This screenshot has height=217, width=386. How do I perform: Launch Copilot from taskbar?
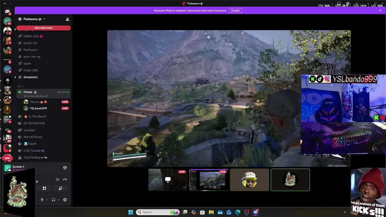point(194,212)
